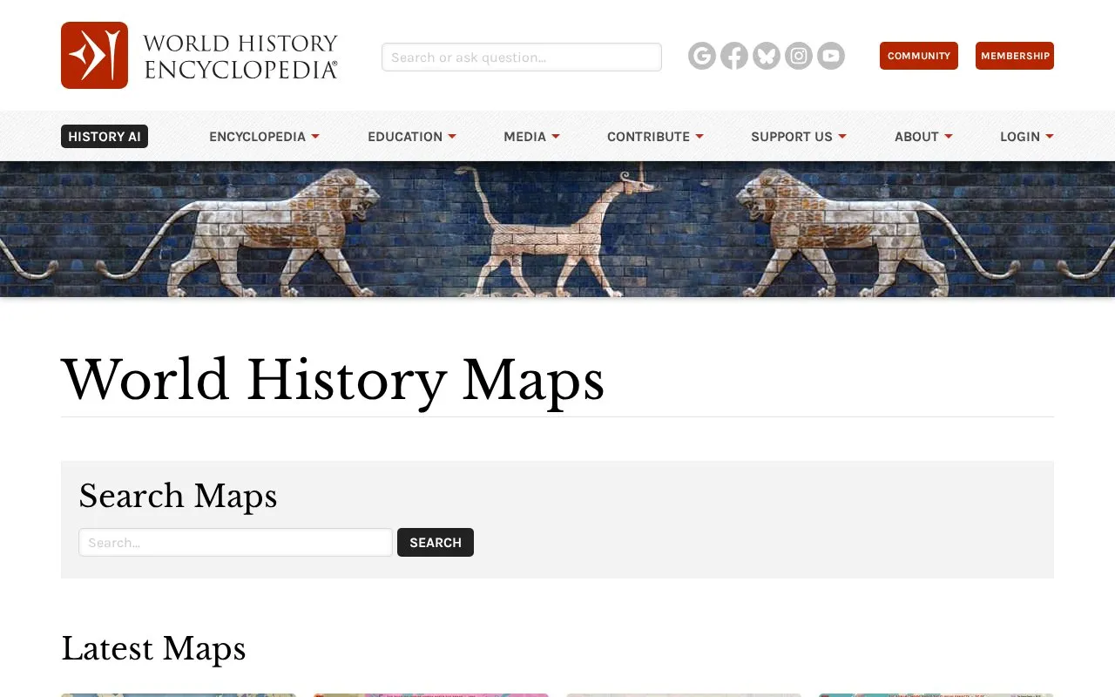Viewport: 1115px width, 697px height.
Task: Expand the Education menu
Action: pos(412,137)
